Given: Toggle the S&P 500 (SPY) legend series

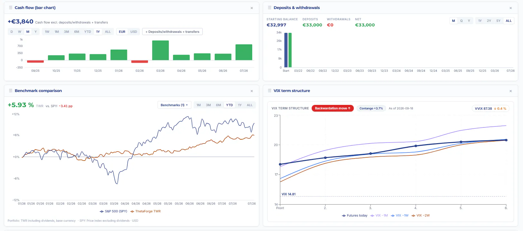Looking at the screenshot, I should tap(114, 211).
